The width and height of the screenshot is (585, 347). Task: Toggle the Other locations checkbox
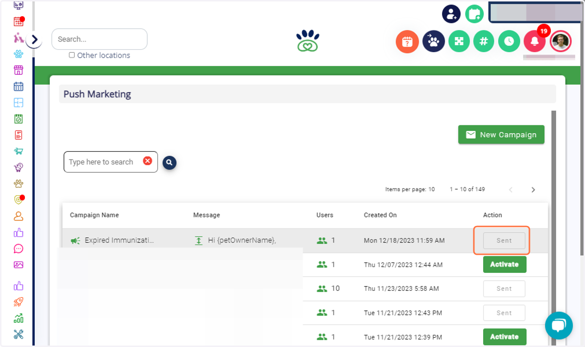tap(72, 55)
